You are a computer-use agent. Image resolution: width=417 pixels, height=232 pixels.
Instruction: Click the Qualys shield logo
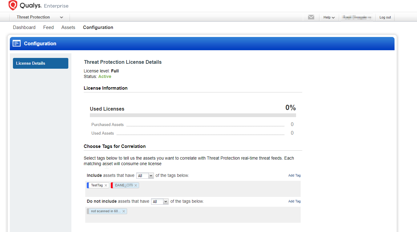pos(13,5)
